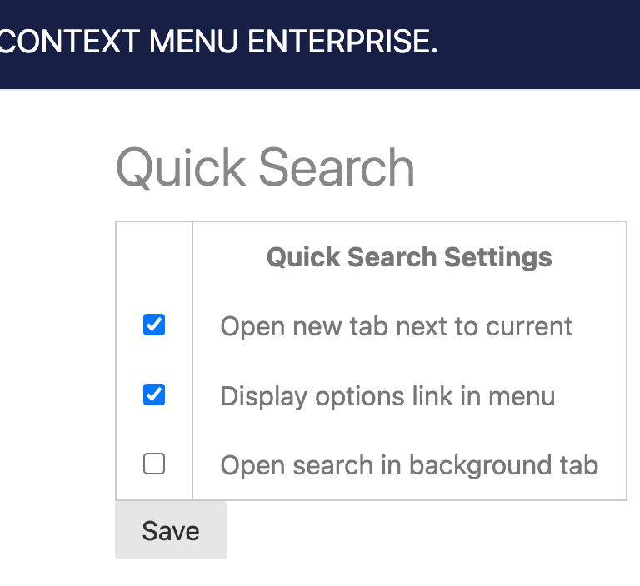640x586 pixels.
Task: Click the "Open search in background tab" label
Action: pyautogui.click(x=409, y=464)
